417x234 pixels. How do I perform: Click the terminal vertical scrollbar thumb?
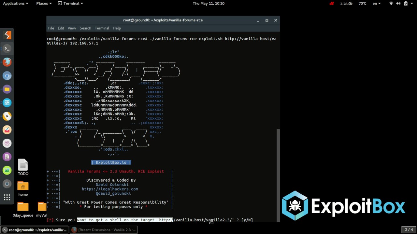pos(278,175)
